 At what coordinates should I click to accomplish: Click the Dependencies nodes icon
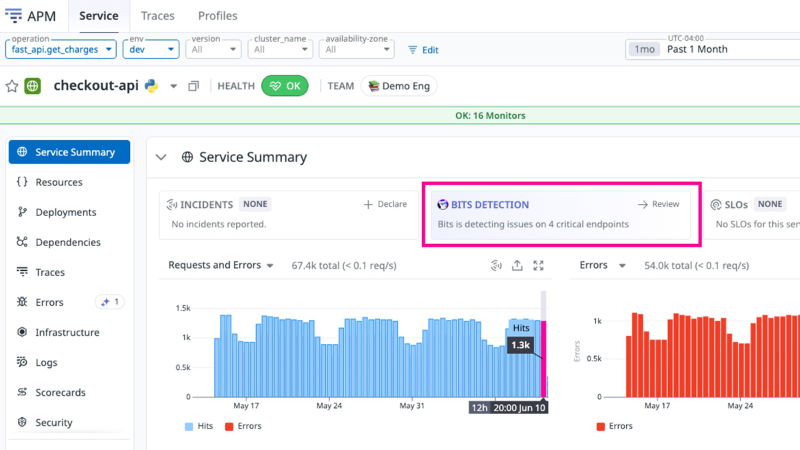(22, 242)
